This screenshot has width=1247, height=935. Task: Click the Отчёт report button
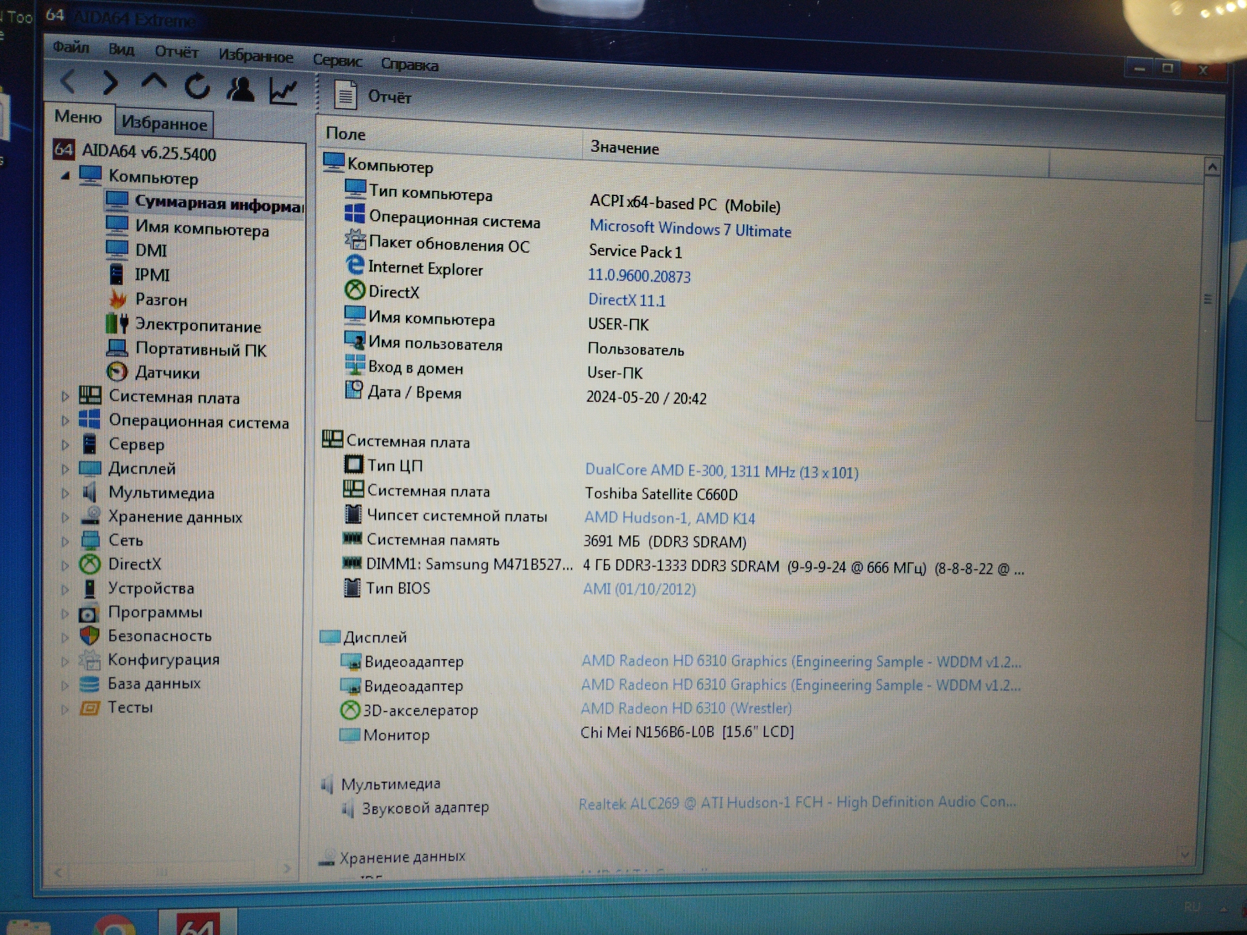(x=372, y=96)
